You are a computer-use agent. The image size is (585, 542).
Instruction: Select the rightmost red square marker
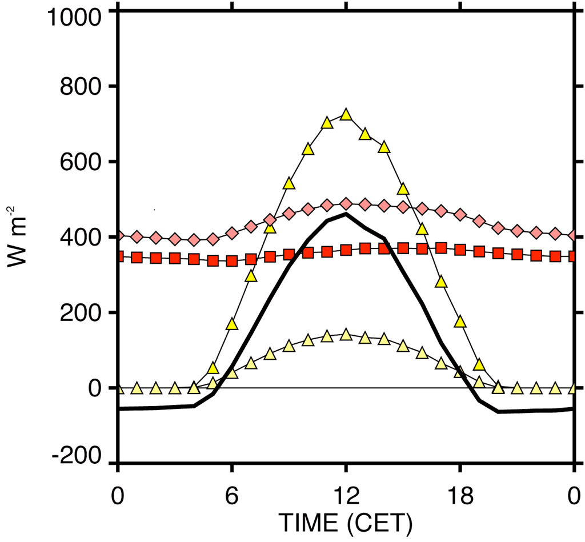(x=573, y=256)
